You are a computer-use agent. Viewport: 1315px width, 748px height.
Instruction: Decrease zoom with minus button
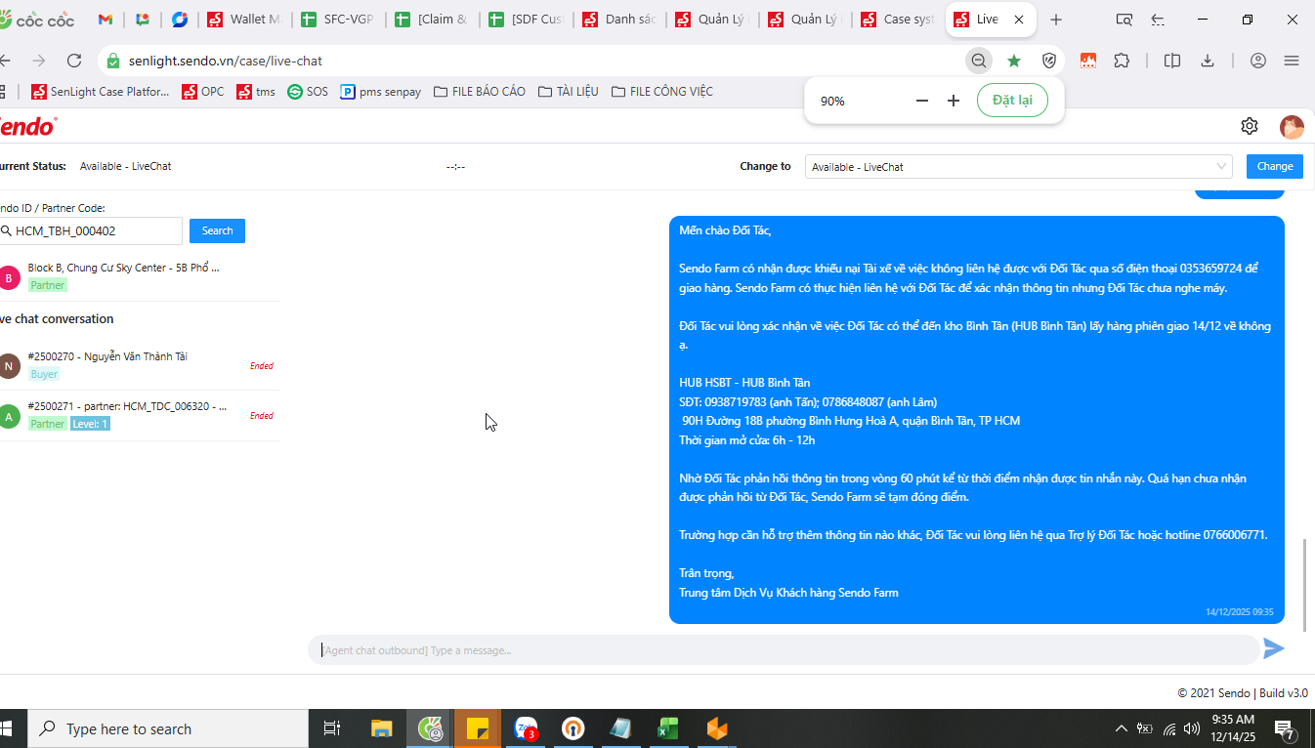click(922, 101)
